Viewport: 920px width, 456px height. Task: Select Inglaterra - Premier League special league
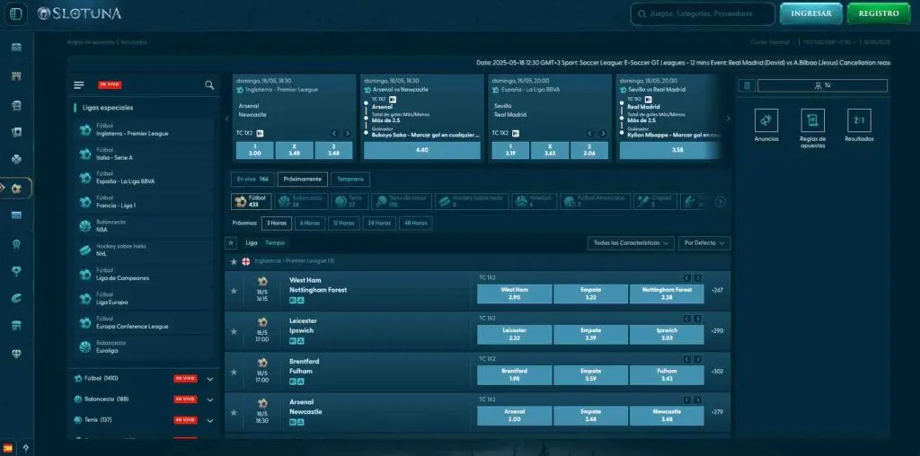click(146, 129)
